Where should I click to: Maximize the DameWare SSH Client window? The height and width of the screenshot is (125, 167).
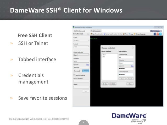tap(159, 27)
